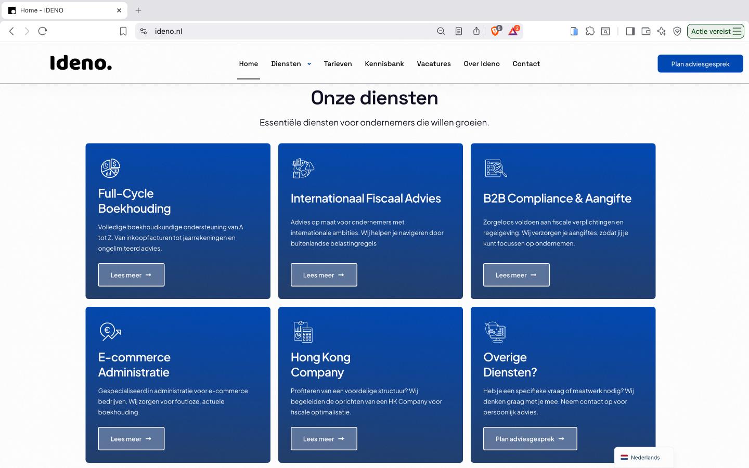The height and width of the screenshot is (468, 749).
Task: Open the Kennisbank page
Action: tap(384, 64)
